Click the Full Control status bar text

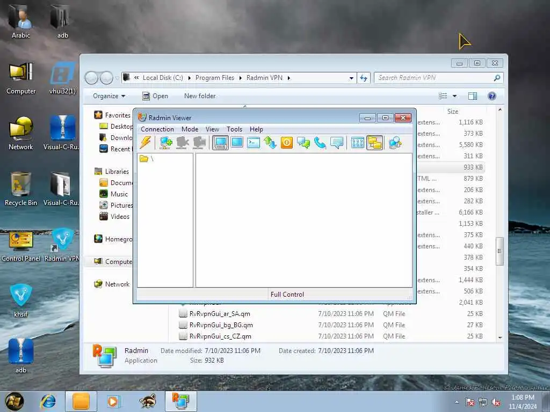coord(287,295)
